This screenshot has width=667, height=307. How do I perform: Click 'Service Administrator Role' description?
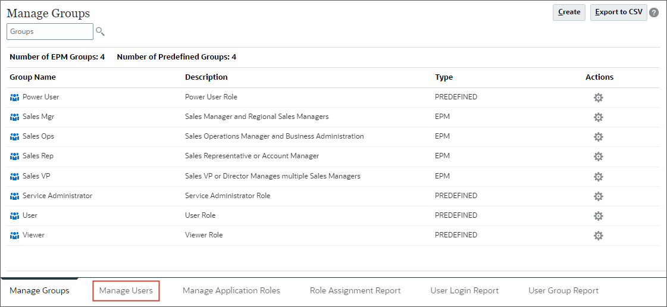click(x=227, y=196)
